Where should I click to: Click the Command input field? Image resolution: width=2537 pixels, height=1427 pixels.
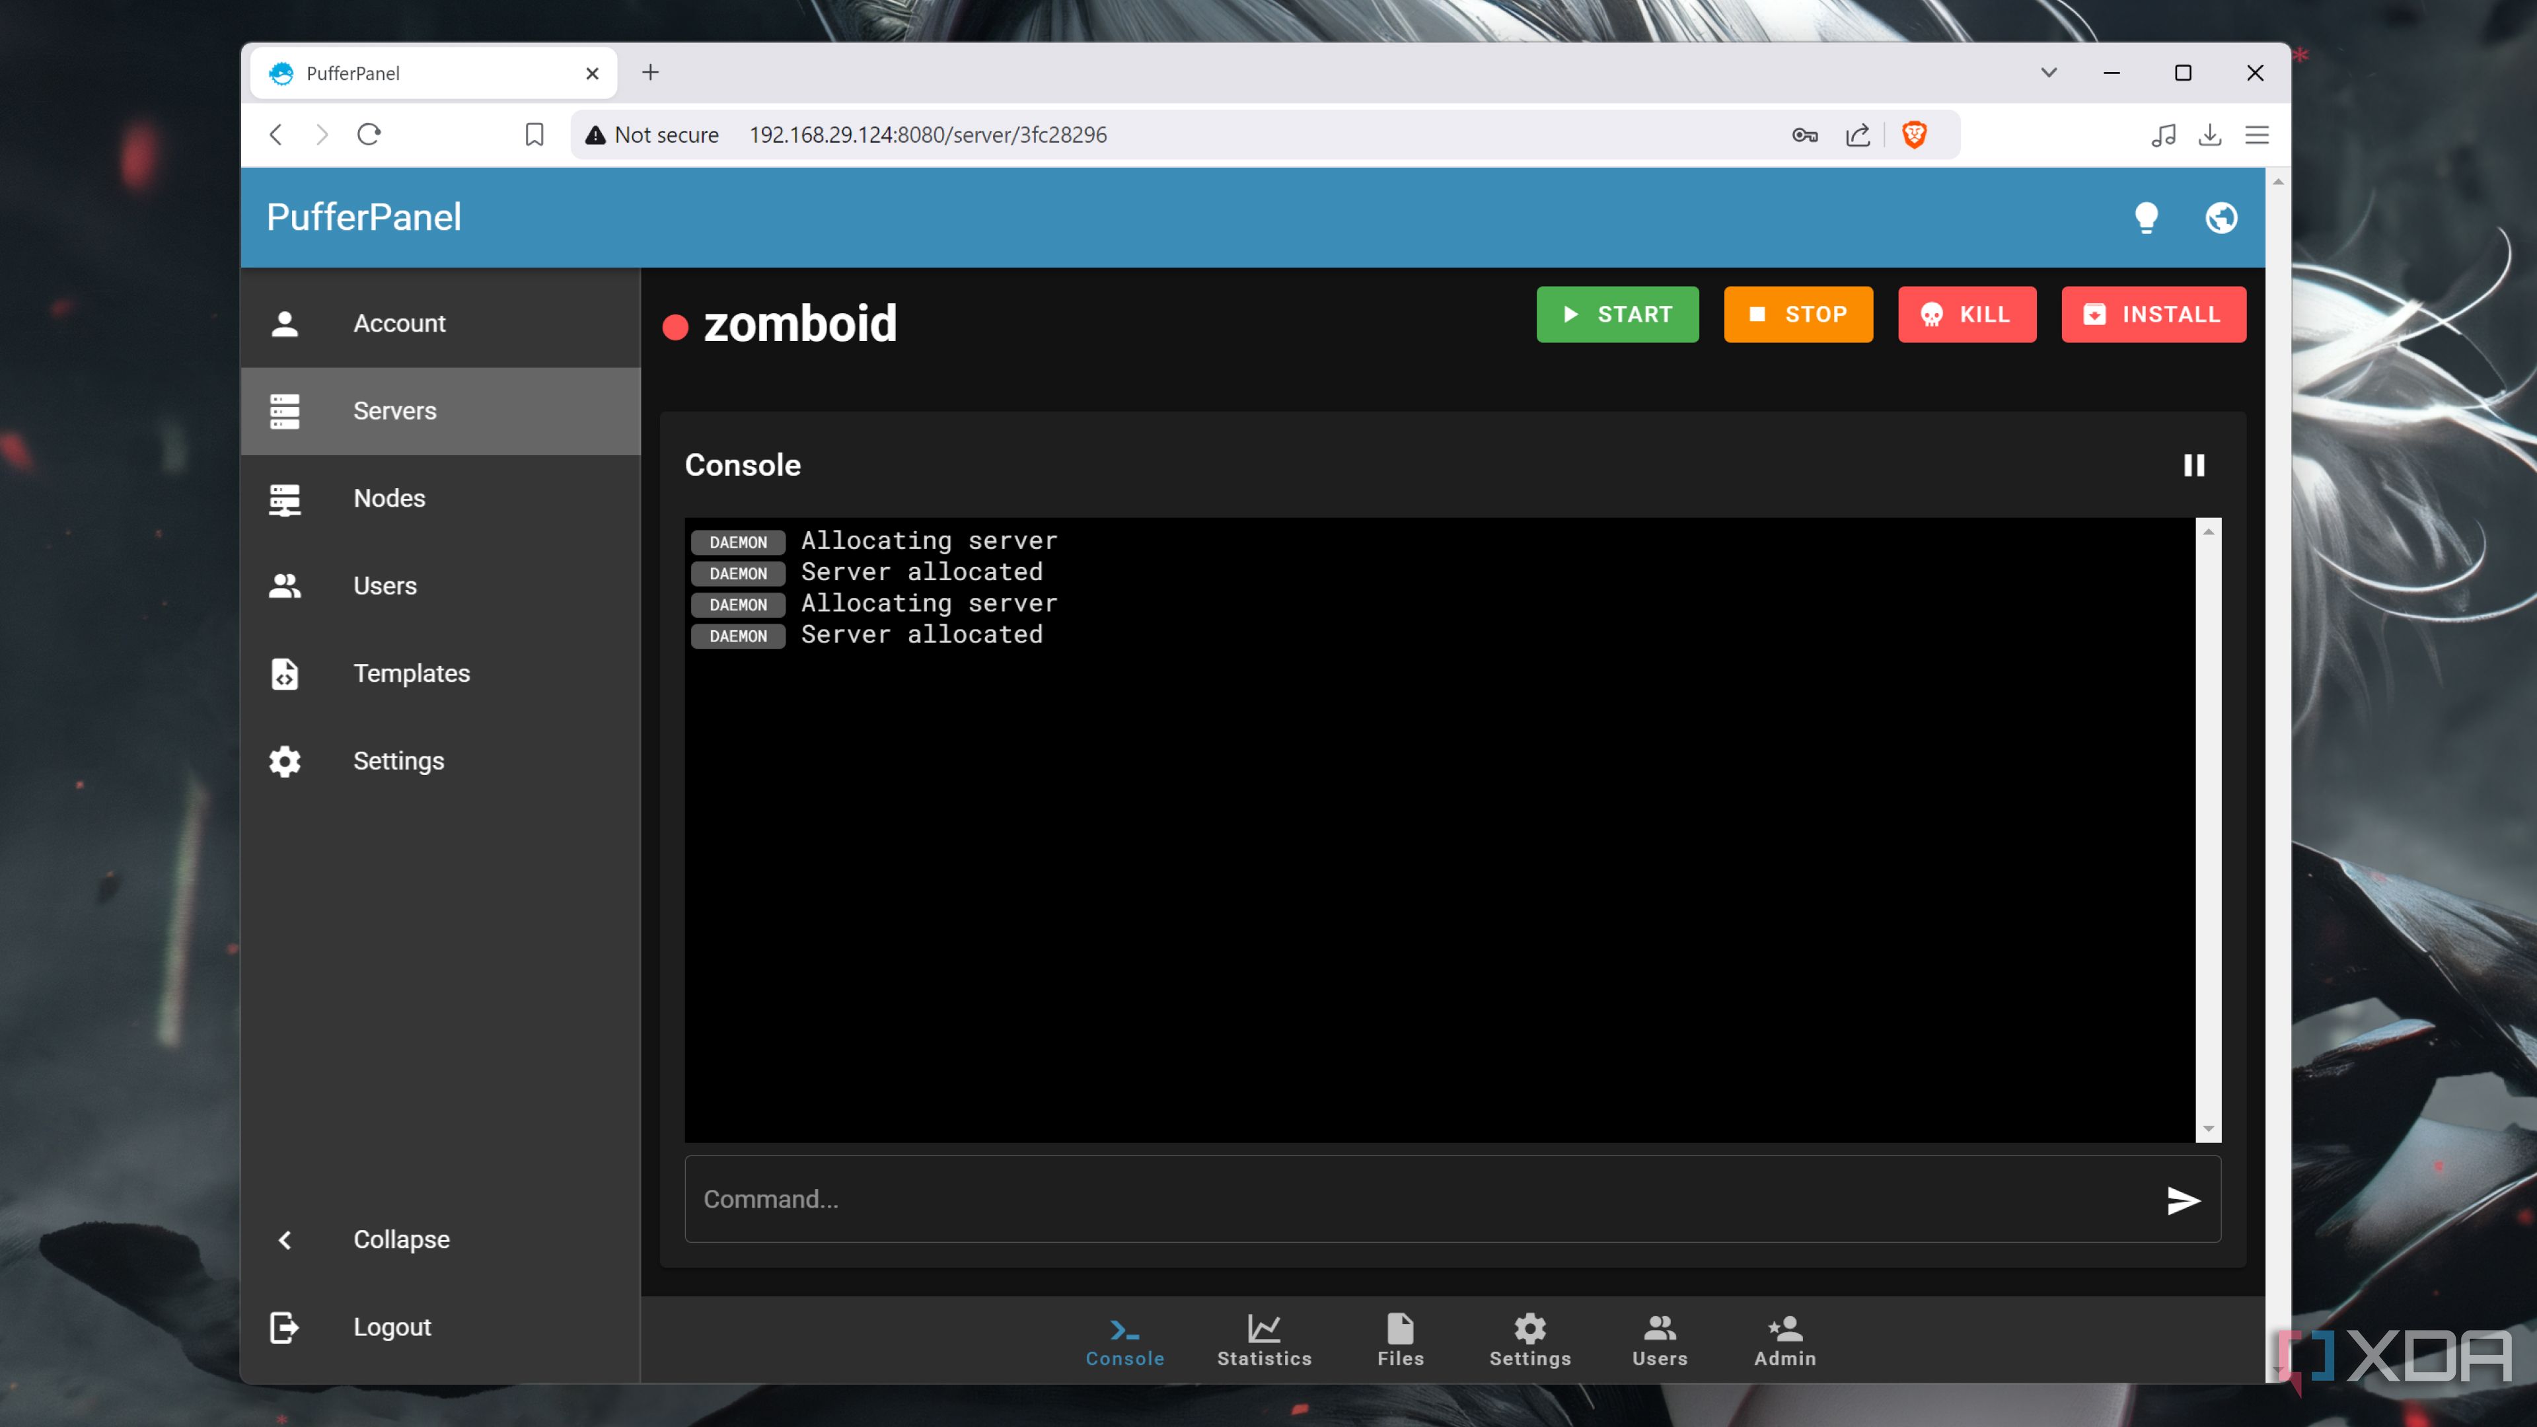(x=1418, y=1200)
